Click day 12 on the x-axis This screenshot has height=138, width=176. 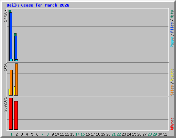[67, 134]
